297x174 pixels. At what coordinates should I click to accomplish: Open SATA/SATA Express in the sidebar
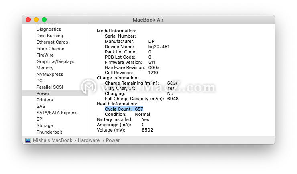click(57, 113)
